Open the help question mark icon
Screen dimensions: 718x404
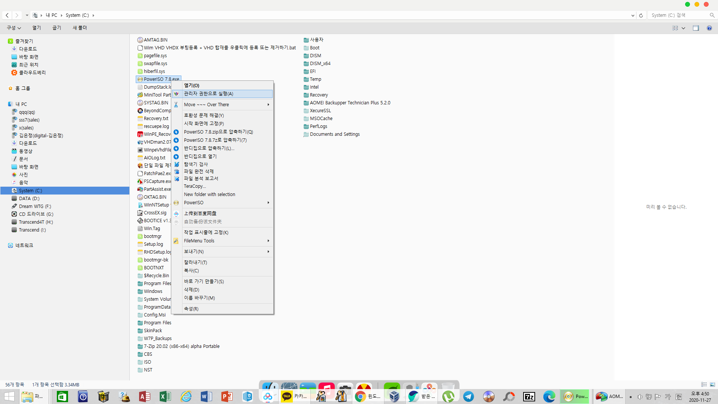point(709,28)
